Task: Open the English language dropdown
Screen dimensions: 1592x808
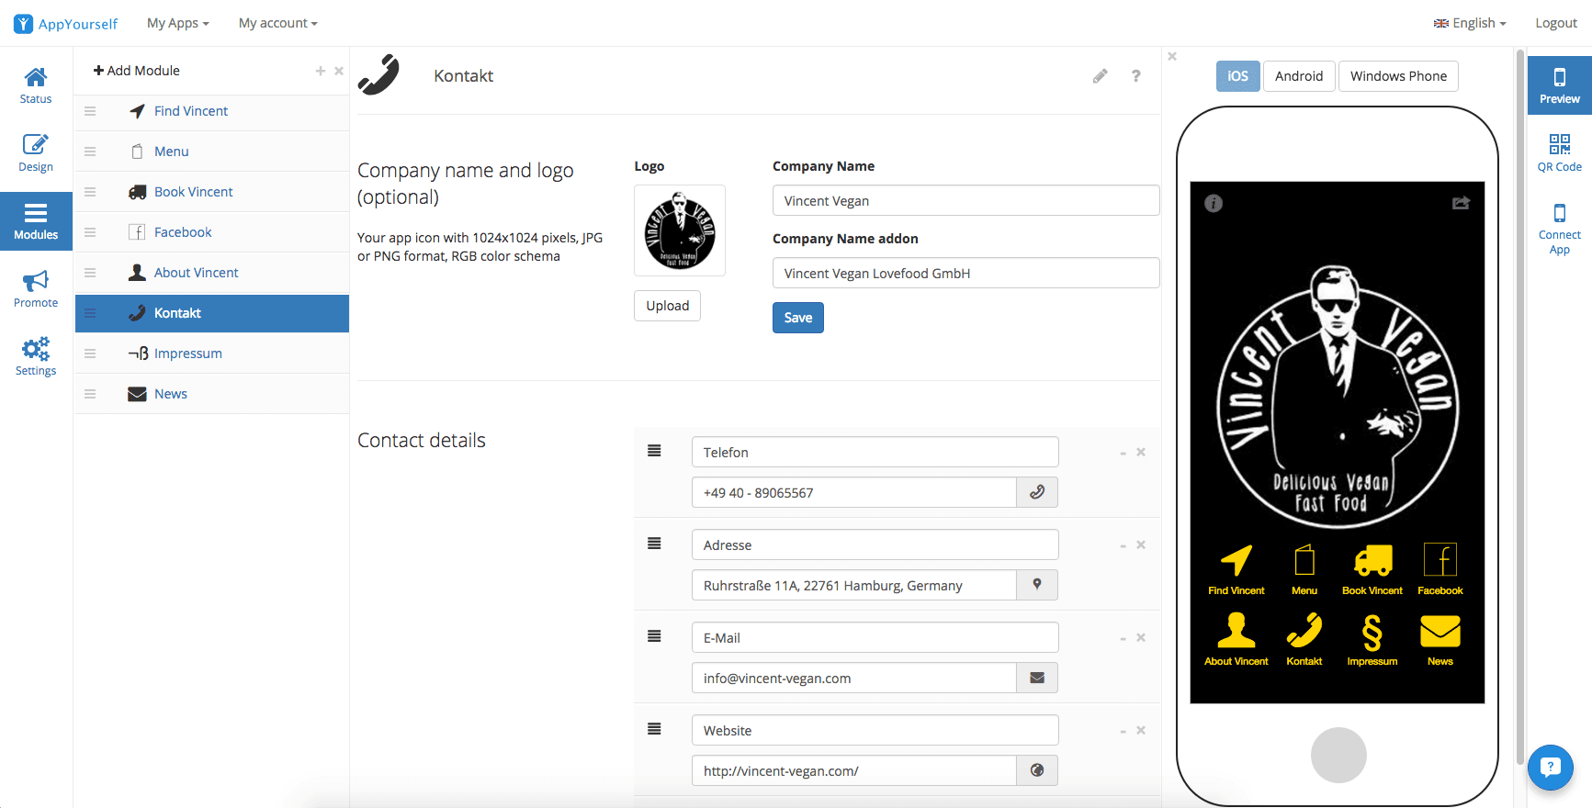Action: click(1470, 23)
